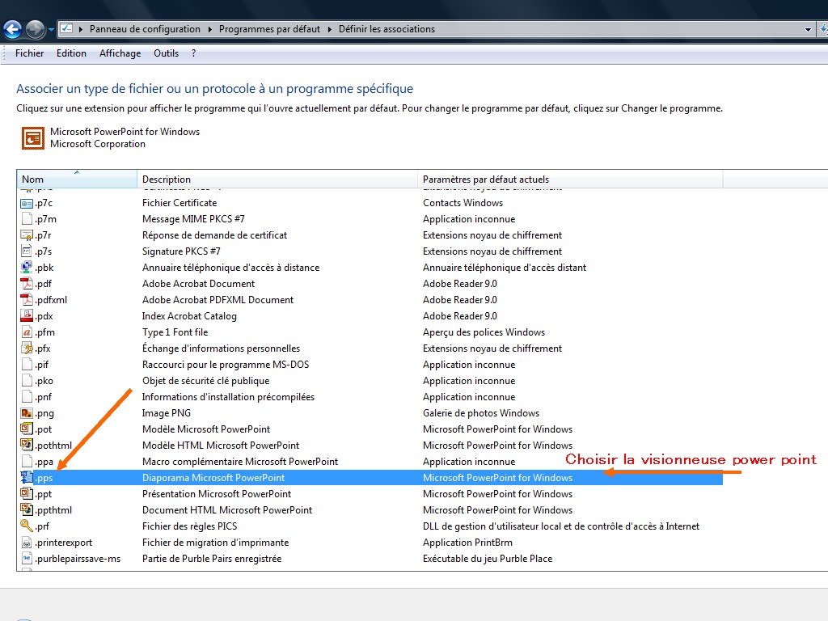Select the .p7r certificate icon
The height and width of the screenshot is (621, 828).
click(x=27, y=235)
